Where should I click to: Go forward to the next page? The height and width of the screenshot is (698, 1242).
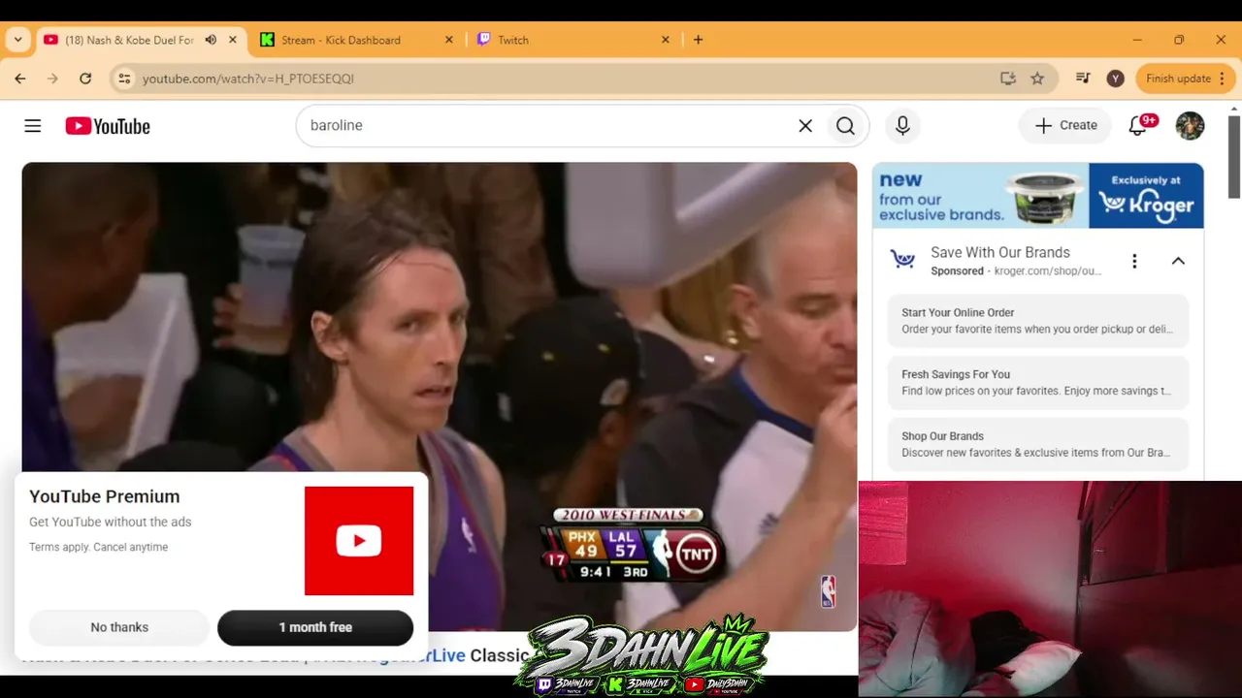click(x=52, y=79)
